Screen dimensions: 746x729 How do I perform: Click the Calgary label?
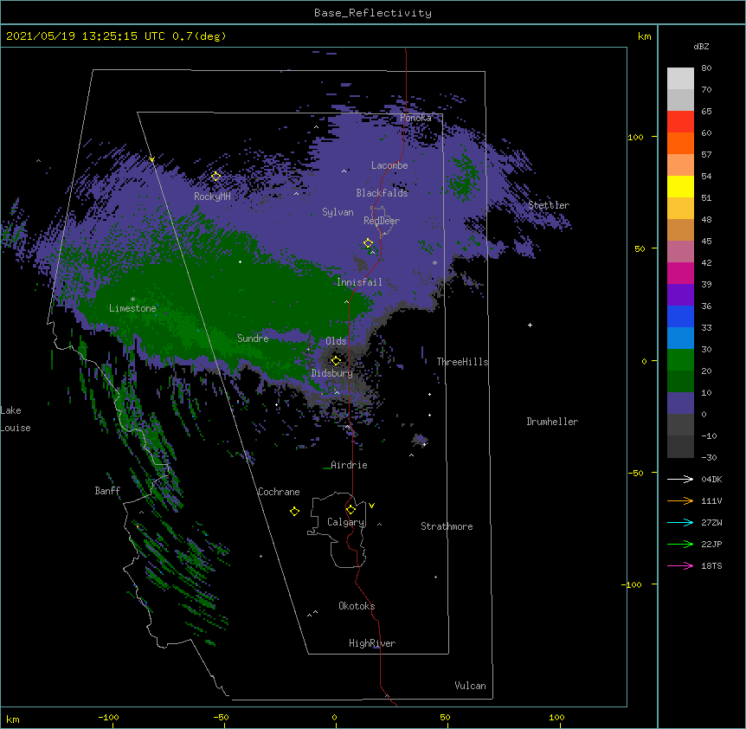tap(345, 522)
